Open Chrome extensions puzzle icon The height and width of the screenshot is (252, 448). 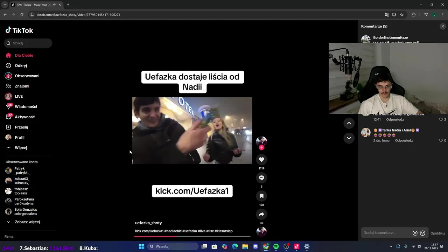(x=413, y=15)
